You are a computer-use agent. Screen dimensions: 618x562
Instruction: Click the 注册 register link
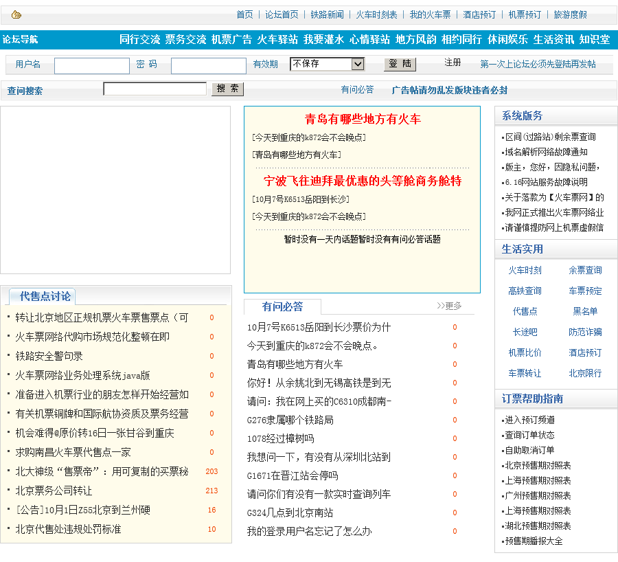[x=453, y=63]
